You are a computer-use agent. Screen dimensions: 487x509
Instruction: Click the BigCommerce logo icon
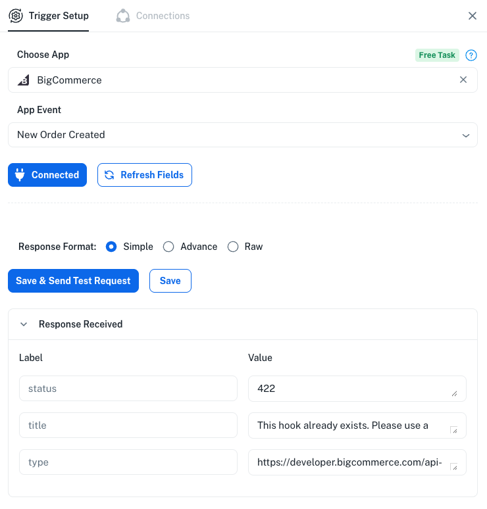23,80
